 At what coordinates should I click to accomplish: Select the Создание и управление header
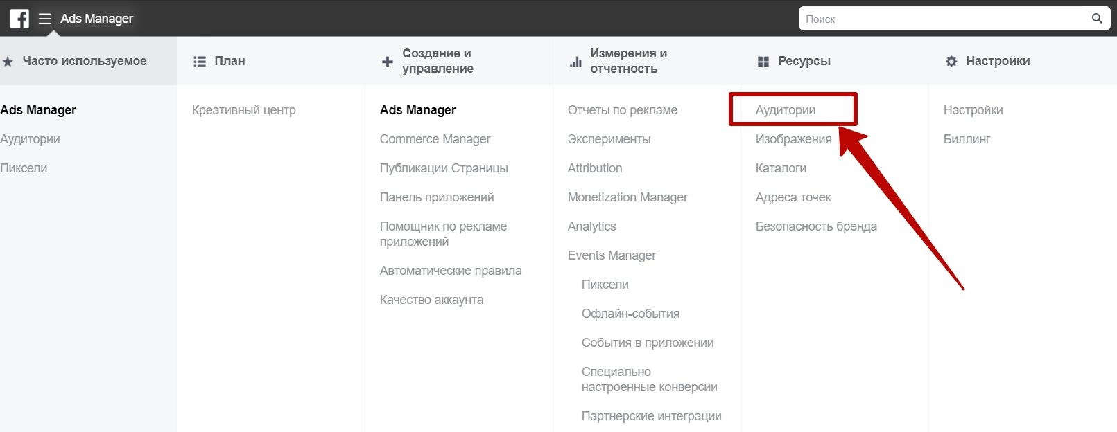point(438,61)
